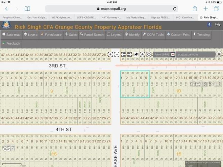Viewport: 223px width, 167px height.
Task: Click the magnifier search button beside parcel field
Action: [219, 54]
